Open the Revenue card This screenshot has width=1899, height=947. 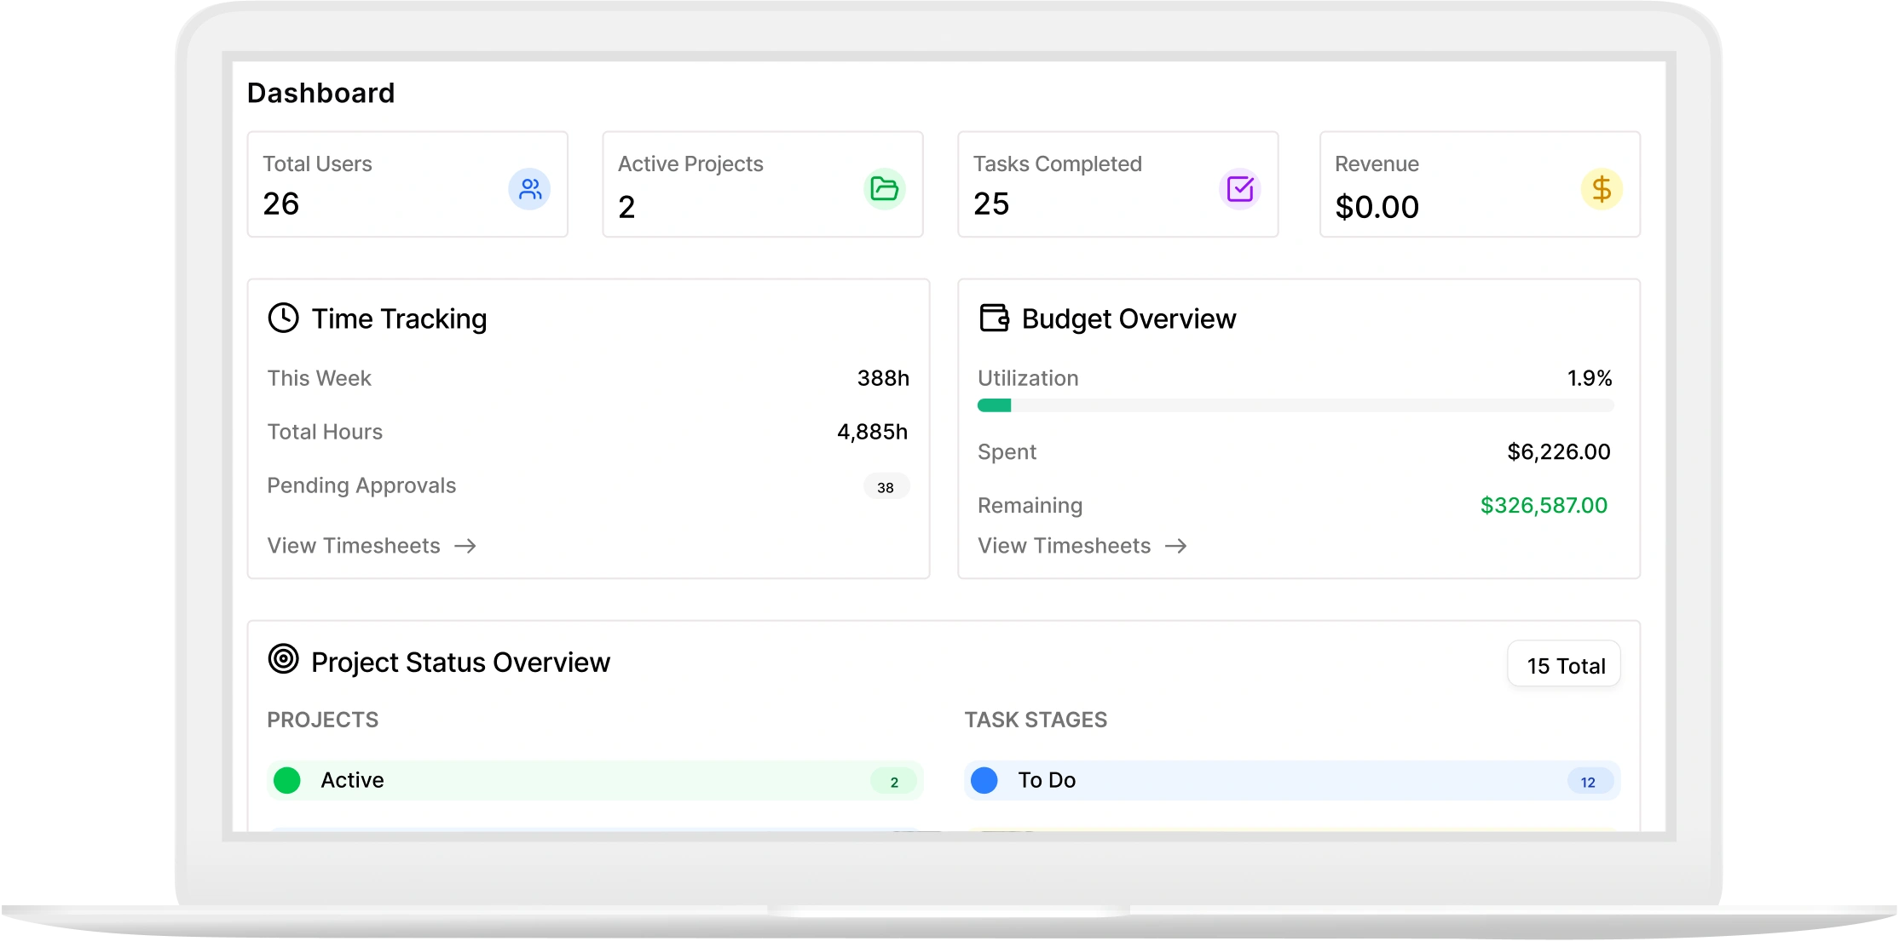click(1480, 184)
